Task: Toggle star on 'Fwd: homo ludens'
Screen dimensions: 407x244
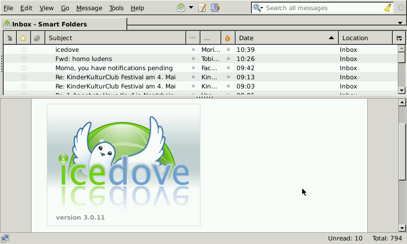Action: [x=23, y=59]
